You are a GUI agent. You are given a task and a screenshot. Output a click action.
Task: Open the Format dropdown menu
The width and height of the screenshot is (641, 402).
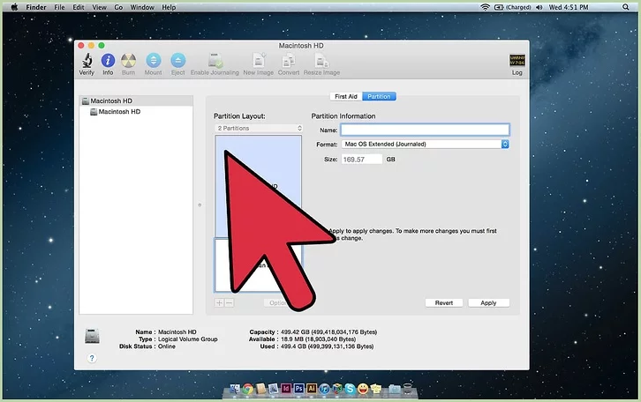coord(426,144)
